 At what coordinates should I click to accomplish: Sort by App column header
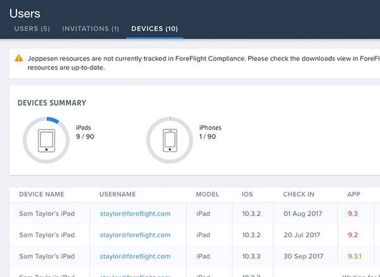coord(353,194)
